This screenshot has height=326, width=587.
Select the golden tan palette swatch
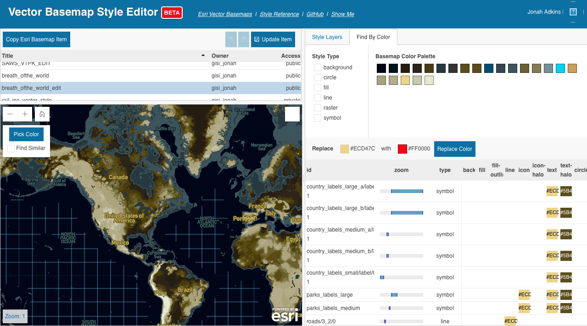coord(572,68)
